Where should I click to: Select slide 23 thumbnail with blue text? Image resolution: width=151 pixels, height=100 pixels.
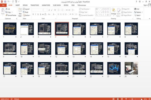[x=114, y=68]
